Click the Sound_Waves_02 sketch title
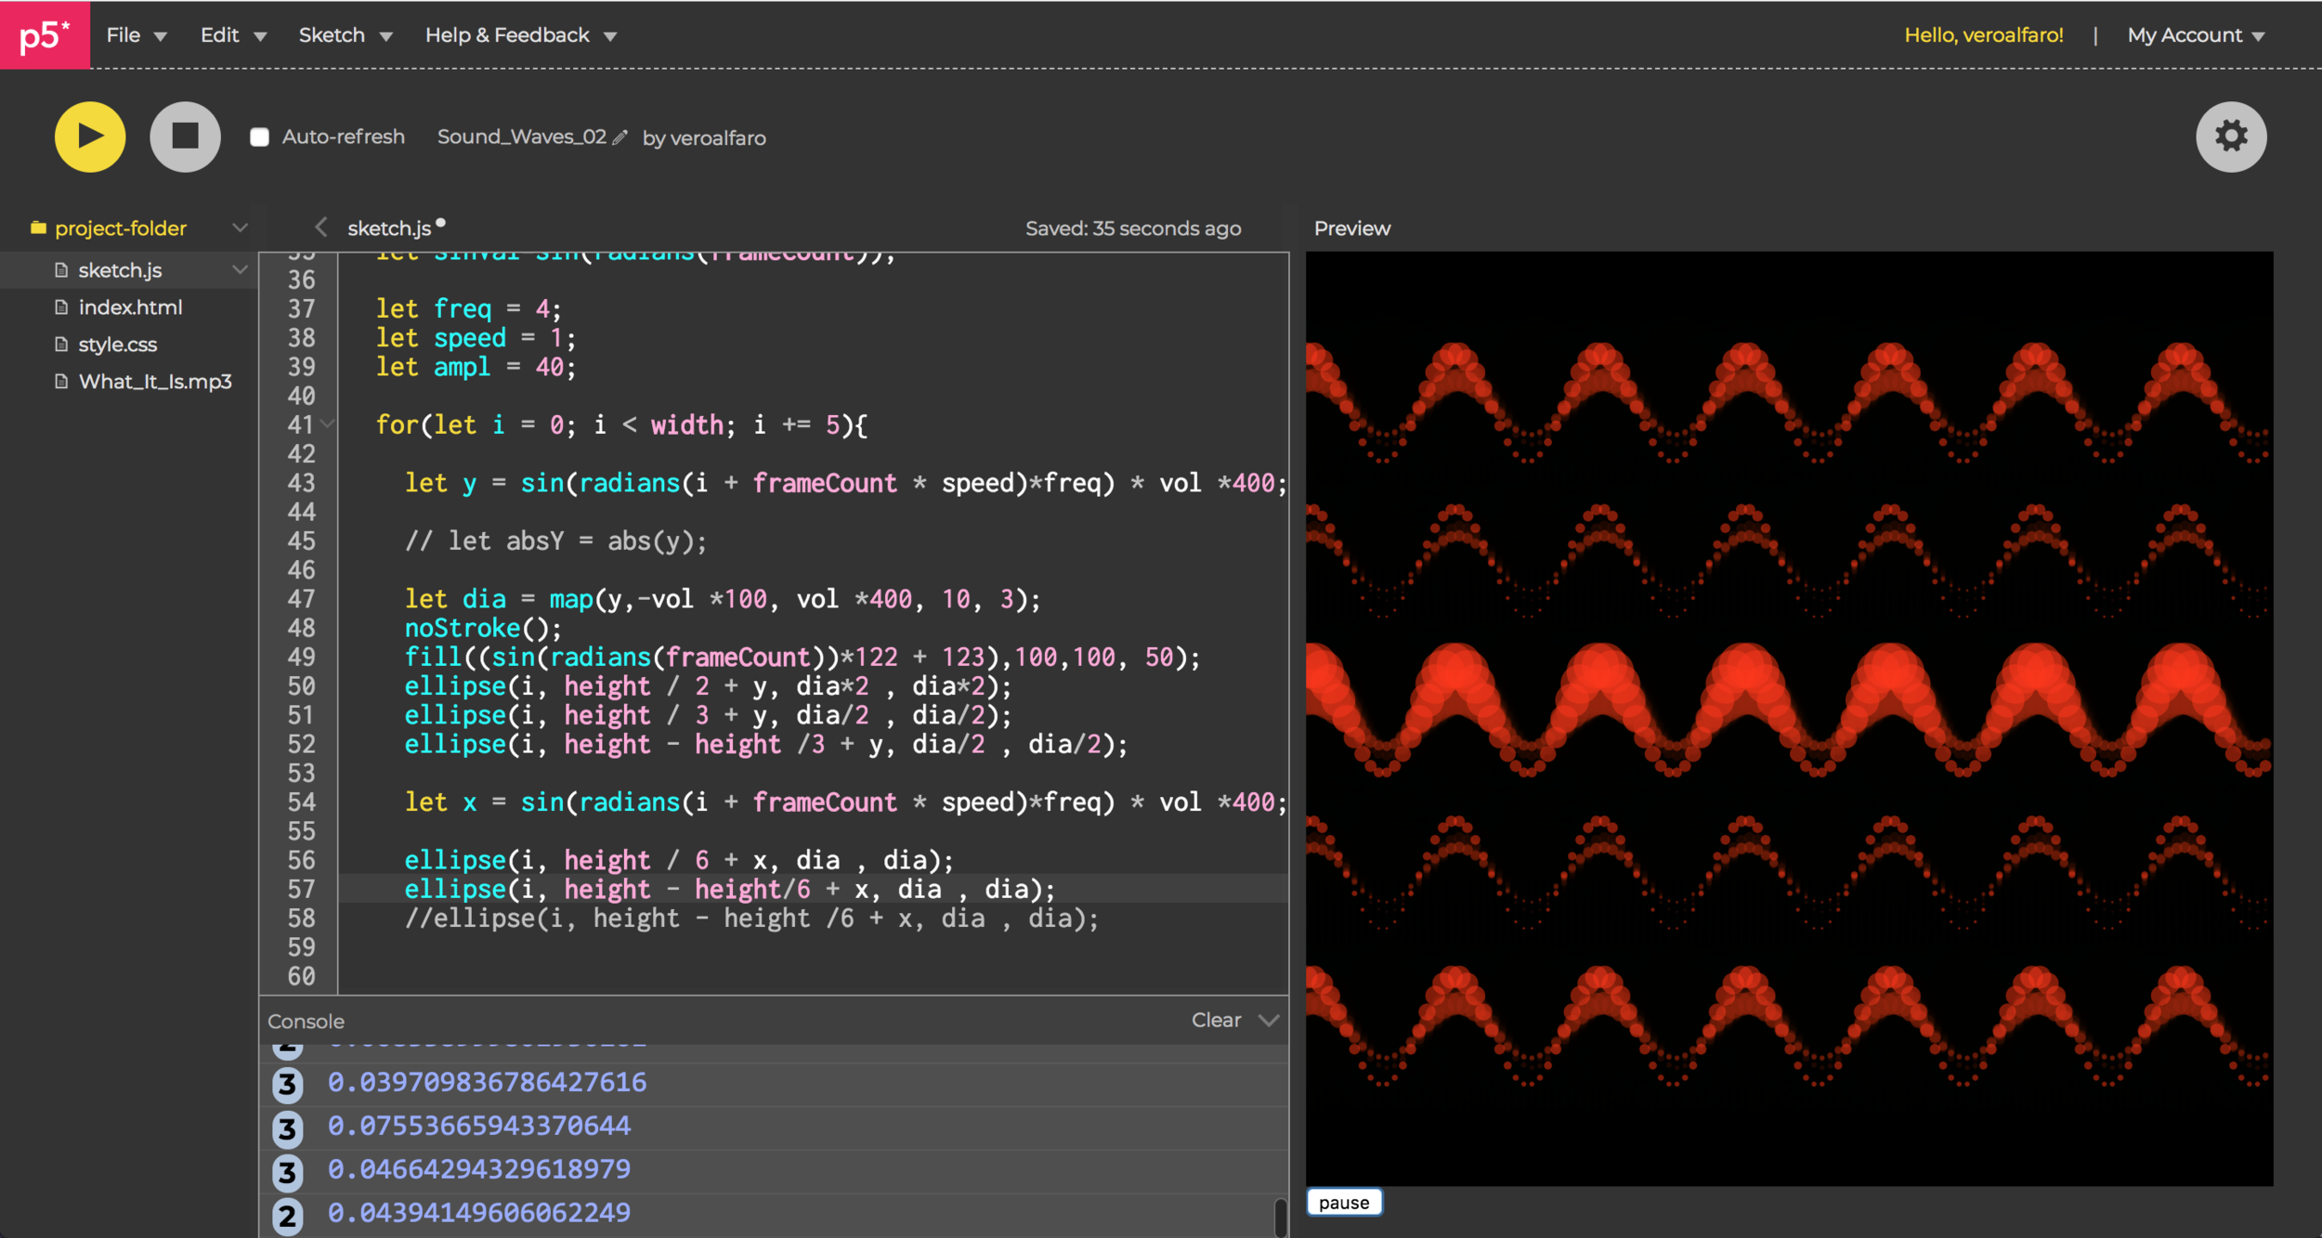Viewport: 2322px width, 1238px height. (x=521, y=137)
